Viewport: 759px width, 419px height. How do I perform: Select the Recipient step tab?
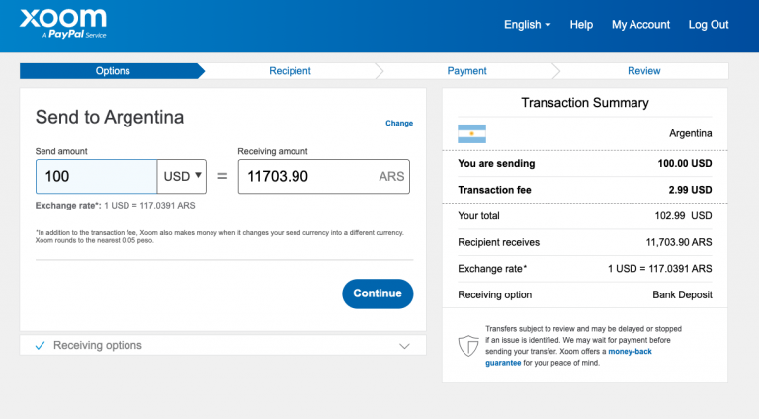point(290,71)
